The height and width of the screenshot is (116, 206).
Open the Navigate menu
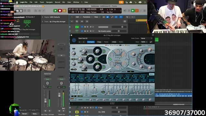[49, 2]
